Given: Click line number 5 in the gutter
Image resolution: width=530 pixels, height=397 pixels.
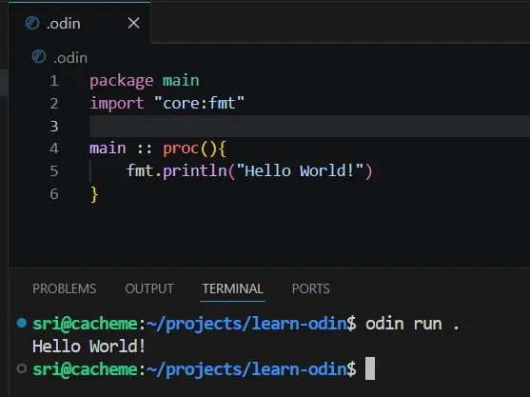Looking at the screenshot, I should [54, 171].
